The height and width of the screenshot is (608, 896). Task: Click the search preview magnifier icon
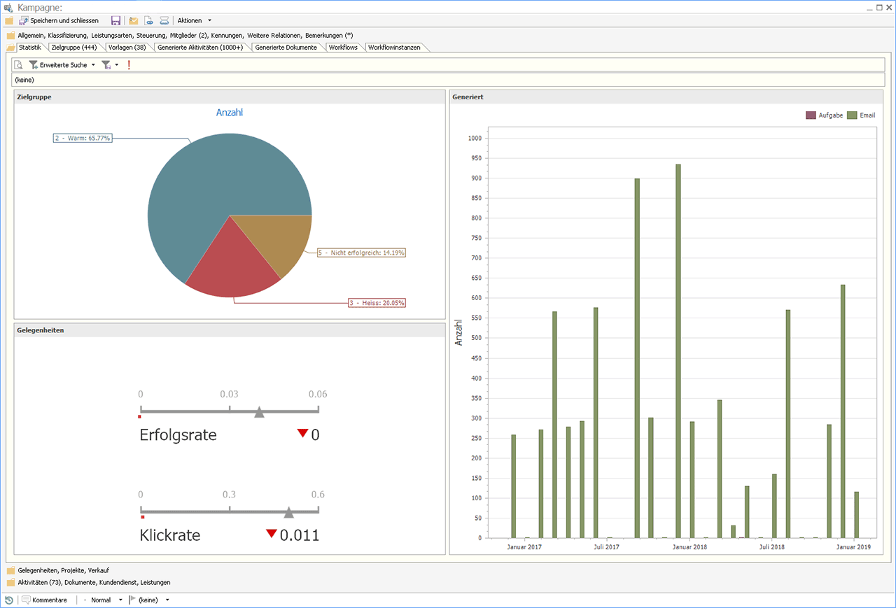(x=19, y=64)
